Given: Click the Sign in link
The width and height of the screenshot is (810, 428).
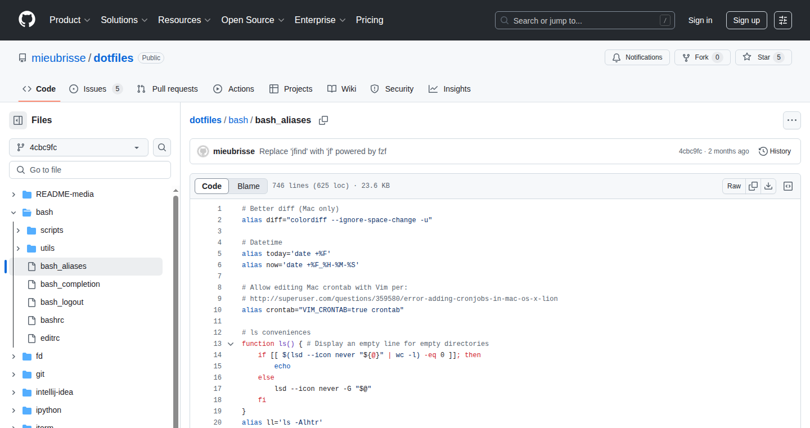Looking at the screenshot, I should (700, 20).
